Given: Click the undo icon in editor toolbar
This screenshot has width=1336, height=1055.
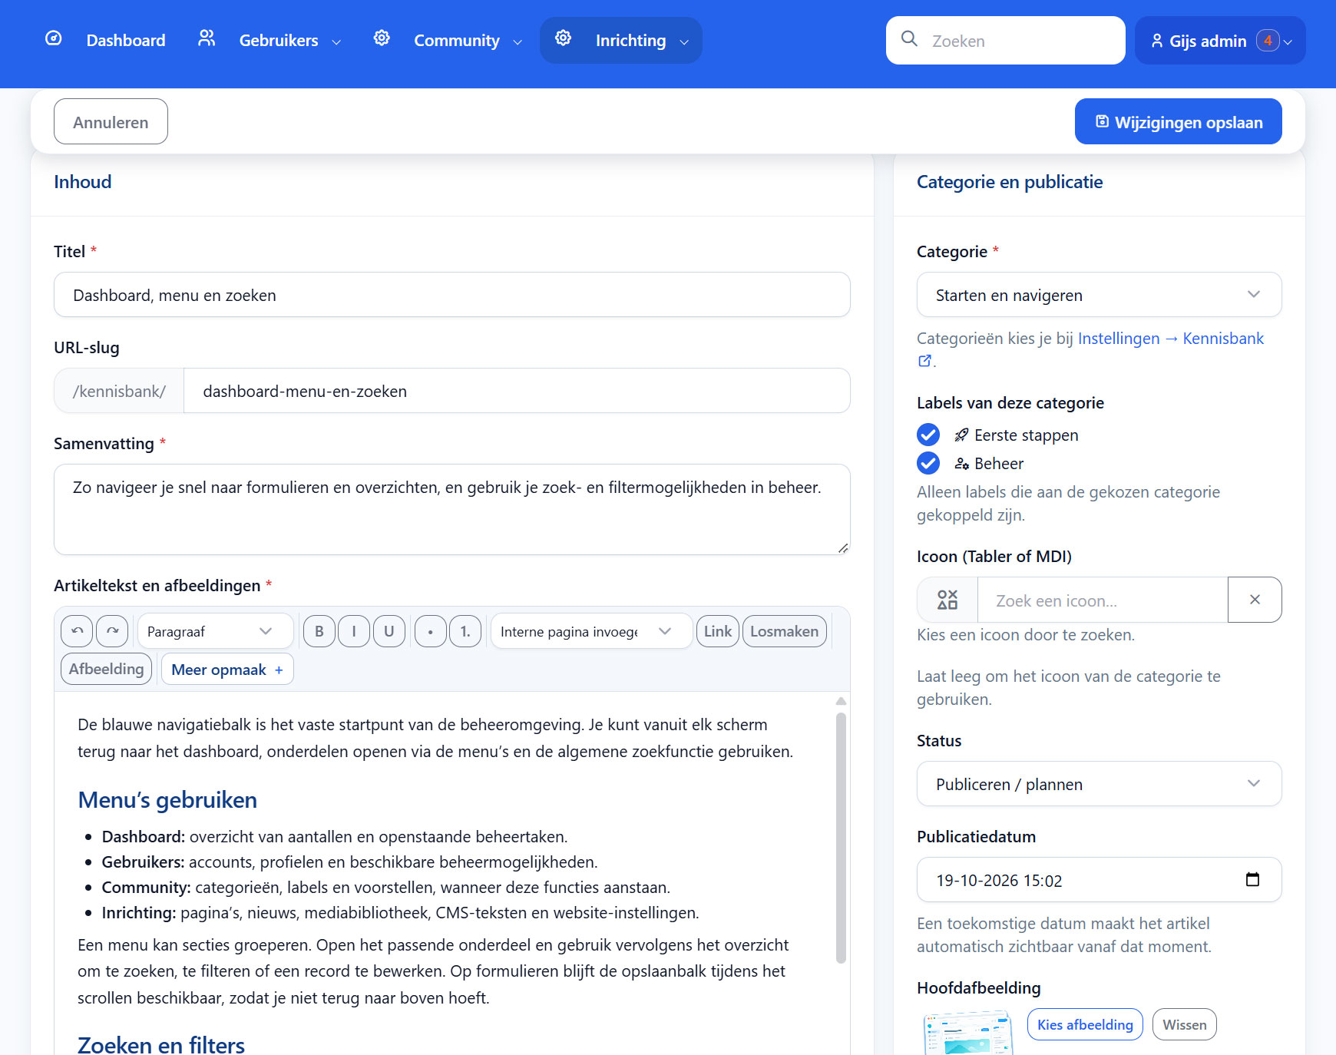Looking at the screenshot, I should 77,631.
